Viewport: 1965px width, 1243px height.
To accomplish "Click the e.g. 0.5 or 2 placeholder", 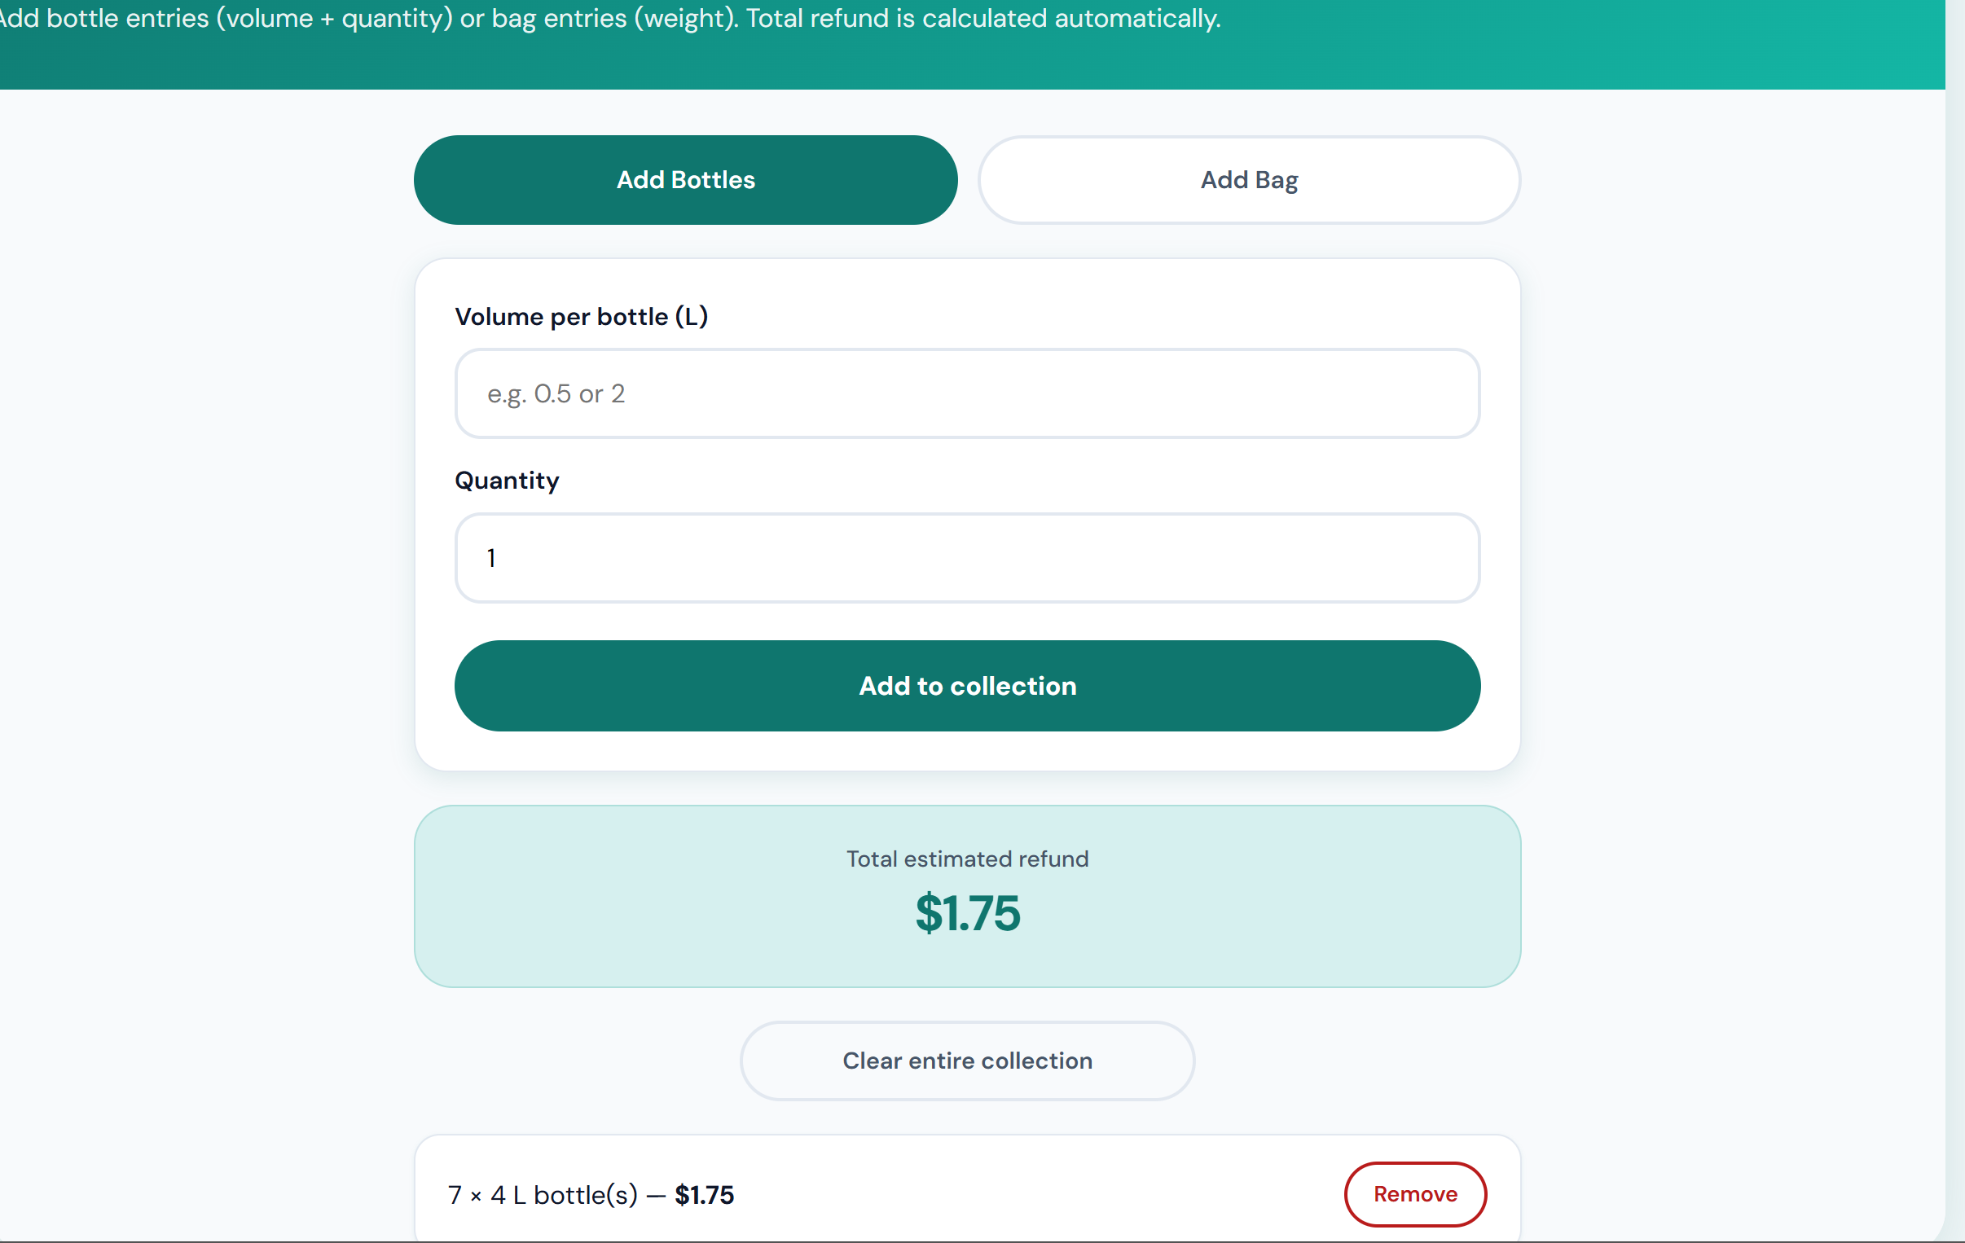I will (x=556, y=394).
